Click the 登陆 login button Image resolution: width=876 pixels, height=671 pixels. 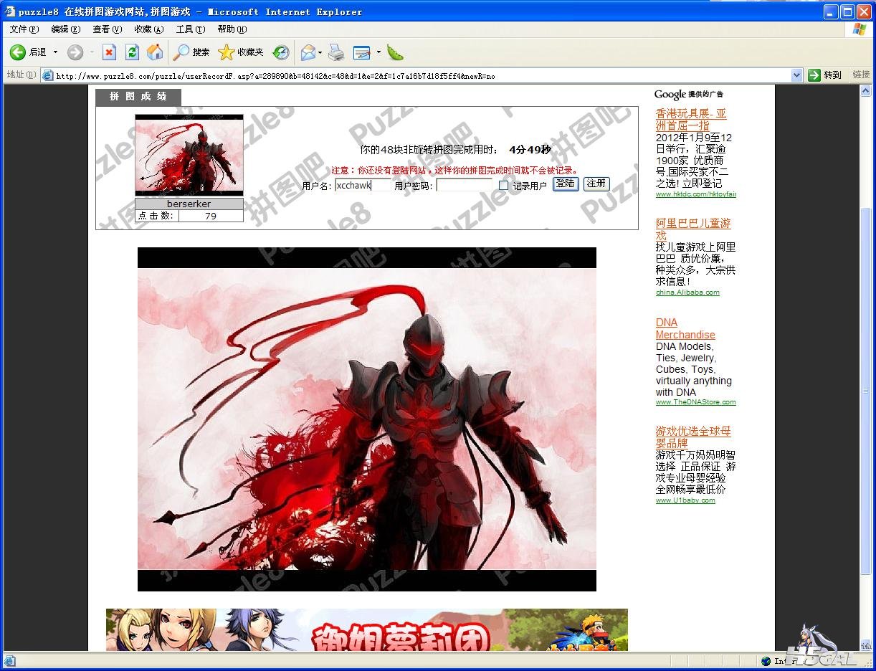tap(565, 184)
